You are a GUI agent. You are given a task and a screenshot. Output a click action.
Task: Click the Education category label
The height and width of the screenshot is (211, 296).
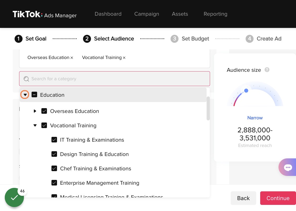point(52,95)
